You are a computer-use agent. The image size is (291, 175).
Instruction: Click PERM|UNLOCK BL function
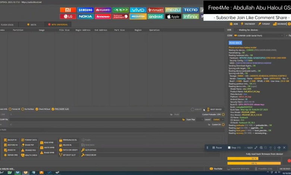pos(68,140)
